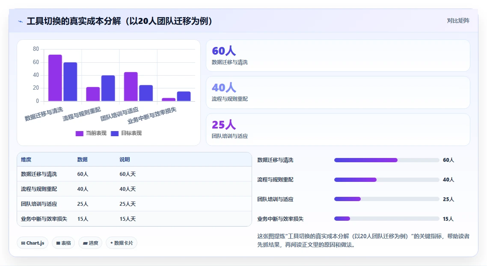
Task: Toggle the 当前表现 legend entry
Action: tap(91, 133)
